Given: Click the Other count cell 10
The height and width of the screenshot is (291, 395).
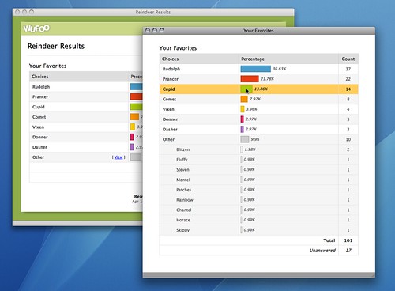Looking at the screenshot, I should click(x=348, y=139).
